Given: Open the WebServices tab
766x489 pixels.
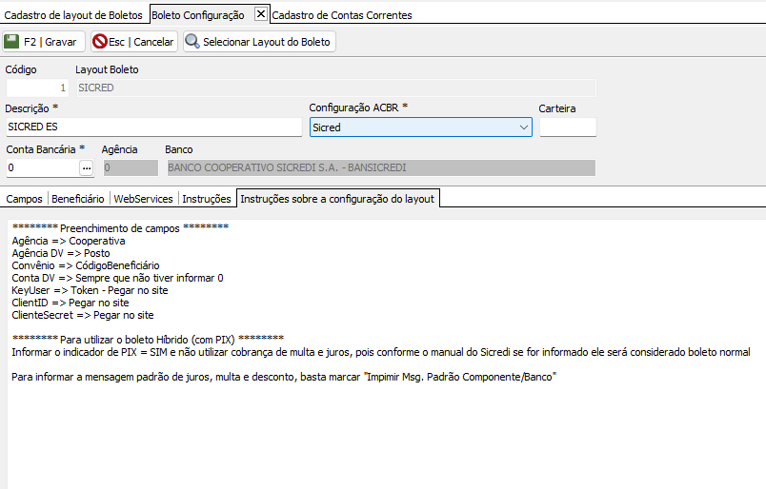Looking at the screenshot, I should pyautogui.click(x=143, y=199).
